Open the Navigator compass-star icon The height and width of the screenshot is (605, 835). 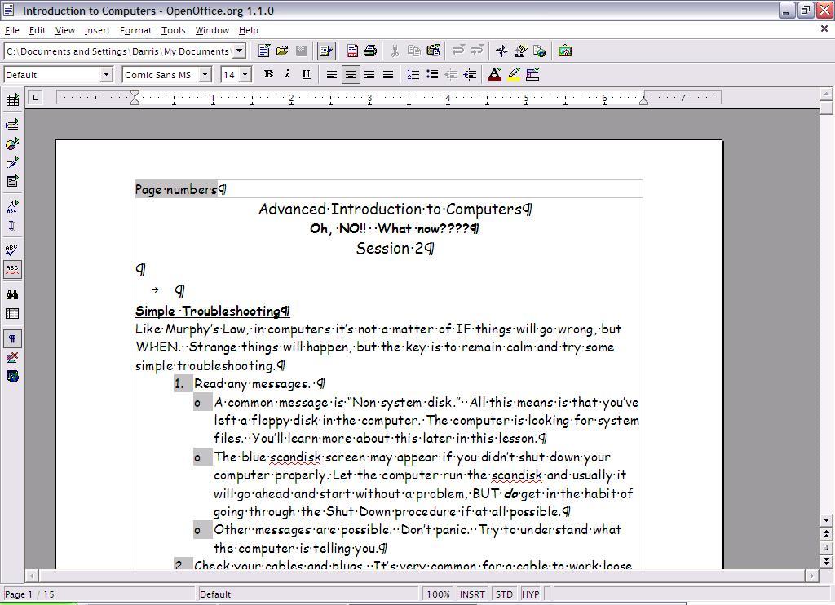[501, 51]
